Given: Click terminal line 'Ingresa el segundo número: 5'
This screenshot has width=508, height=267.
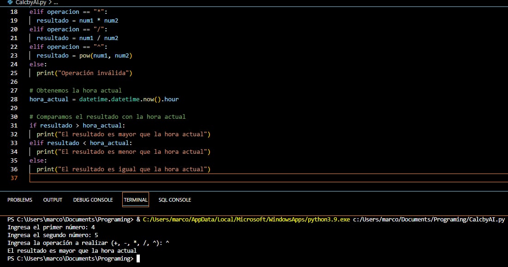Looking at the screenshot, I should 53,235.
